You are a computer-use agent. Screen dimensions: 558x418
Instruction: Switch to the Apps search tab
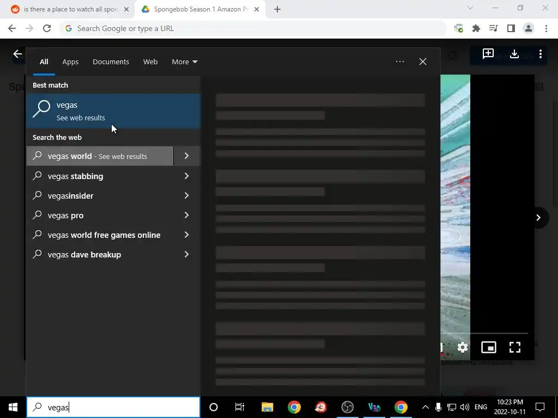click(70, 62)
